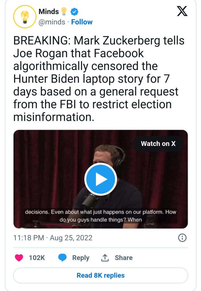Open Read 8K replies
Viewport: 201px width, 291px height.
coord(100,275)
